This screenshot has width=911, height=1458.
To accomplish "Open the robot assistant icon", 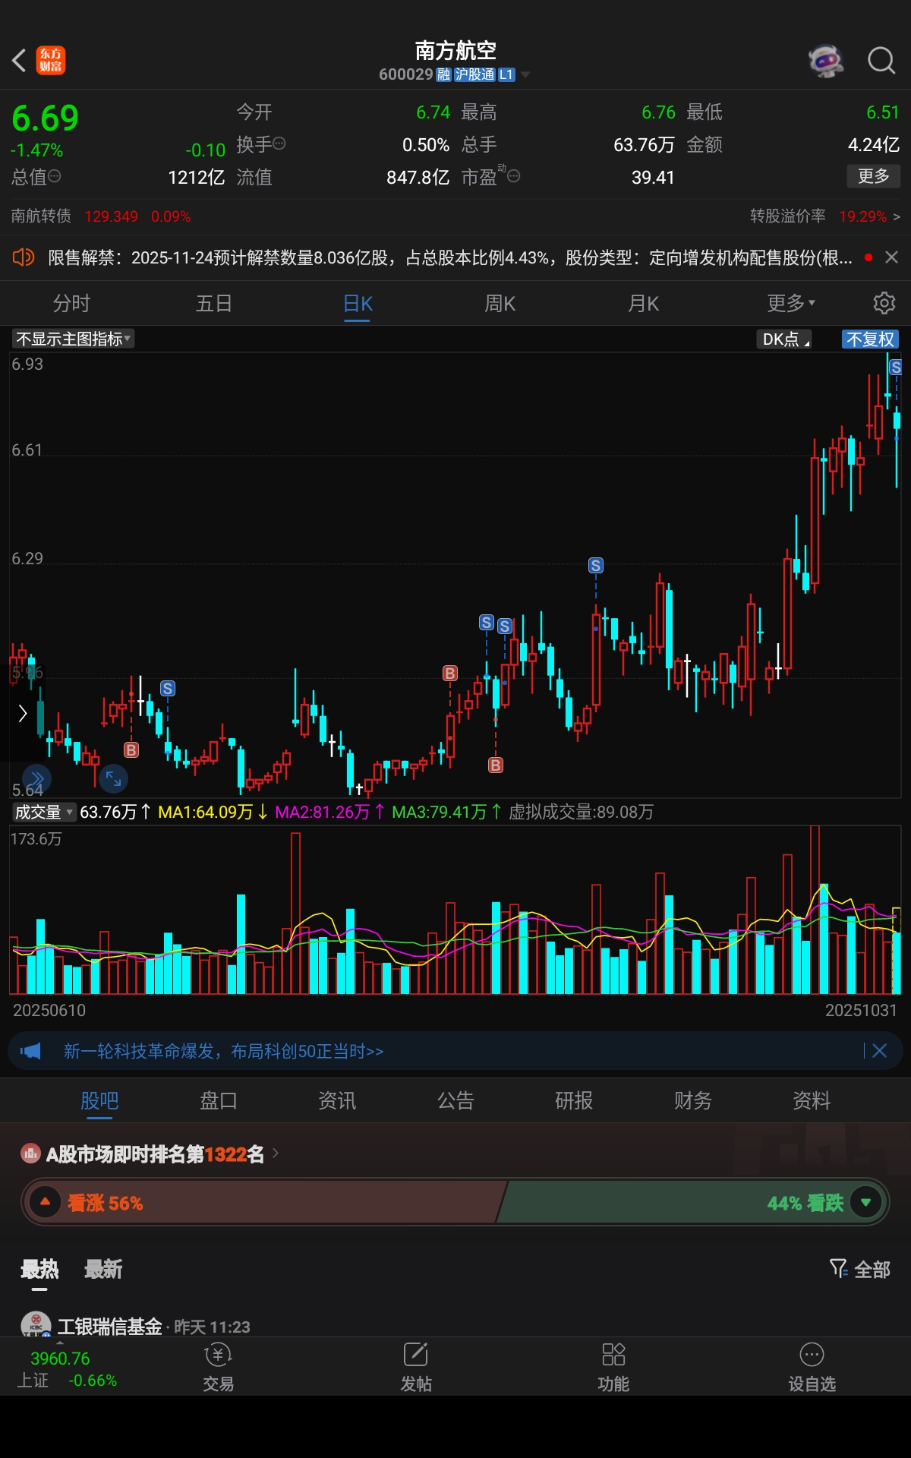I will click(x=826, y=60).
